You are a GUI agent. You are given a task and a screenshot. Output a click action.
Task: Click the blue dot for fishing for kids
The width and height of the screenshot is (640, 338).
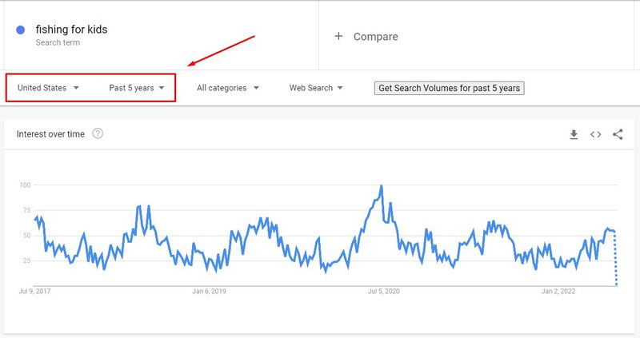21,30
